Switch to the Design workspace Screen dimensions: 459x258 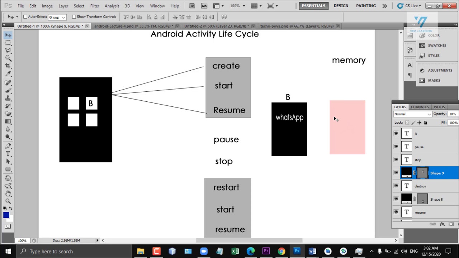click(x=341, y=6)
